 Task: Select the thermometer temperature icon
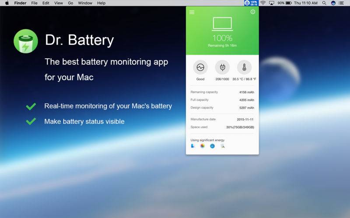tap(244, 67)
